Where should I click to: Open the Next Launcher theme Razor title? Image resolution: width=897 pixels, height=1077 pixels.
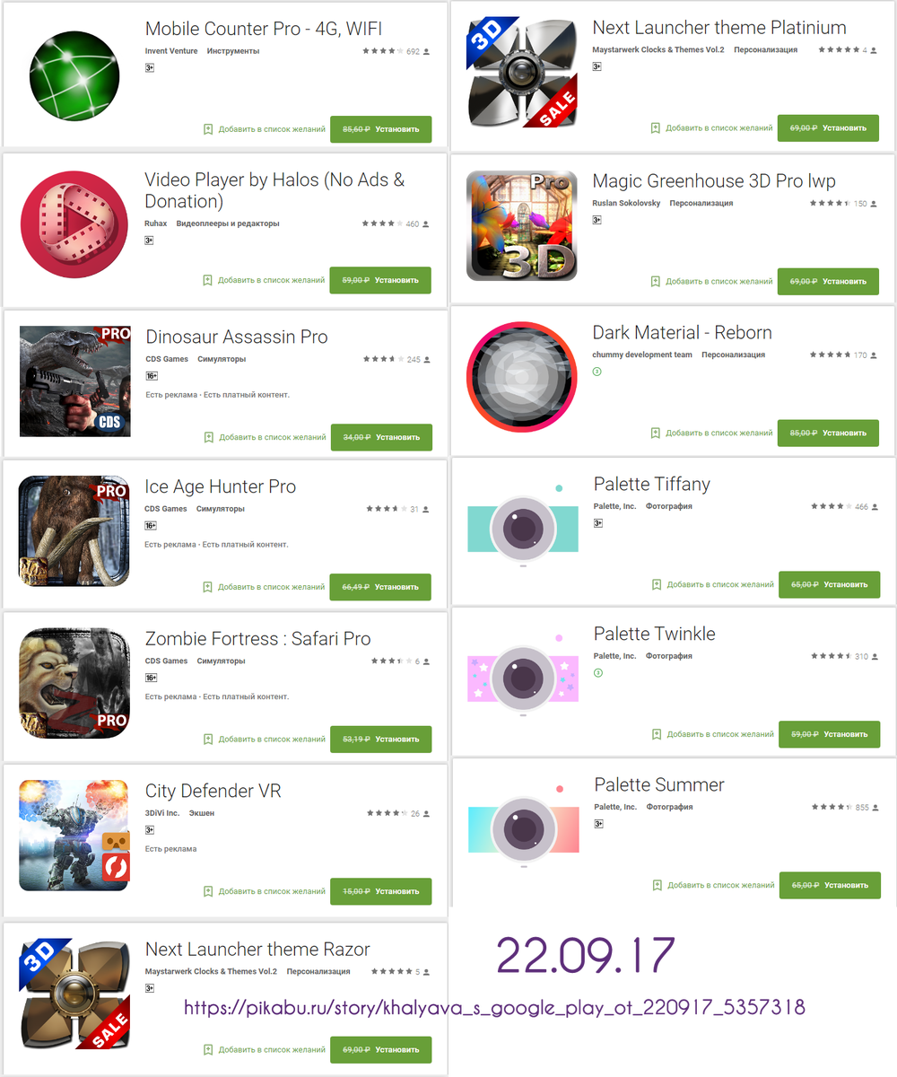[257, 950]
